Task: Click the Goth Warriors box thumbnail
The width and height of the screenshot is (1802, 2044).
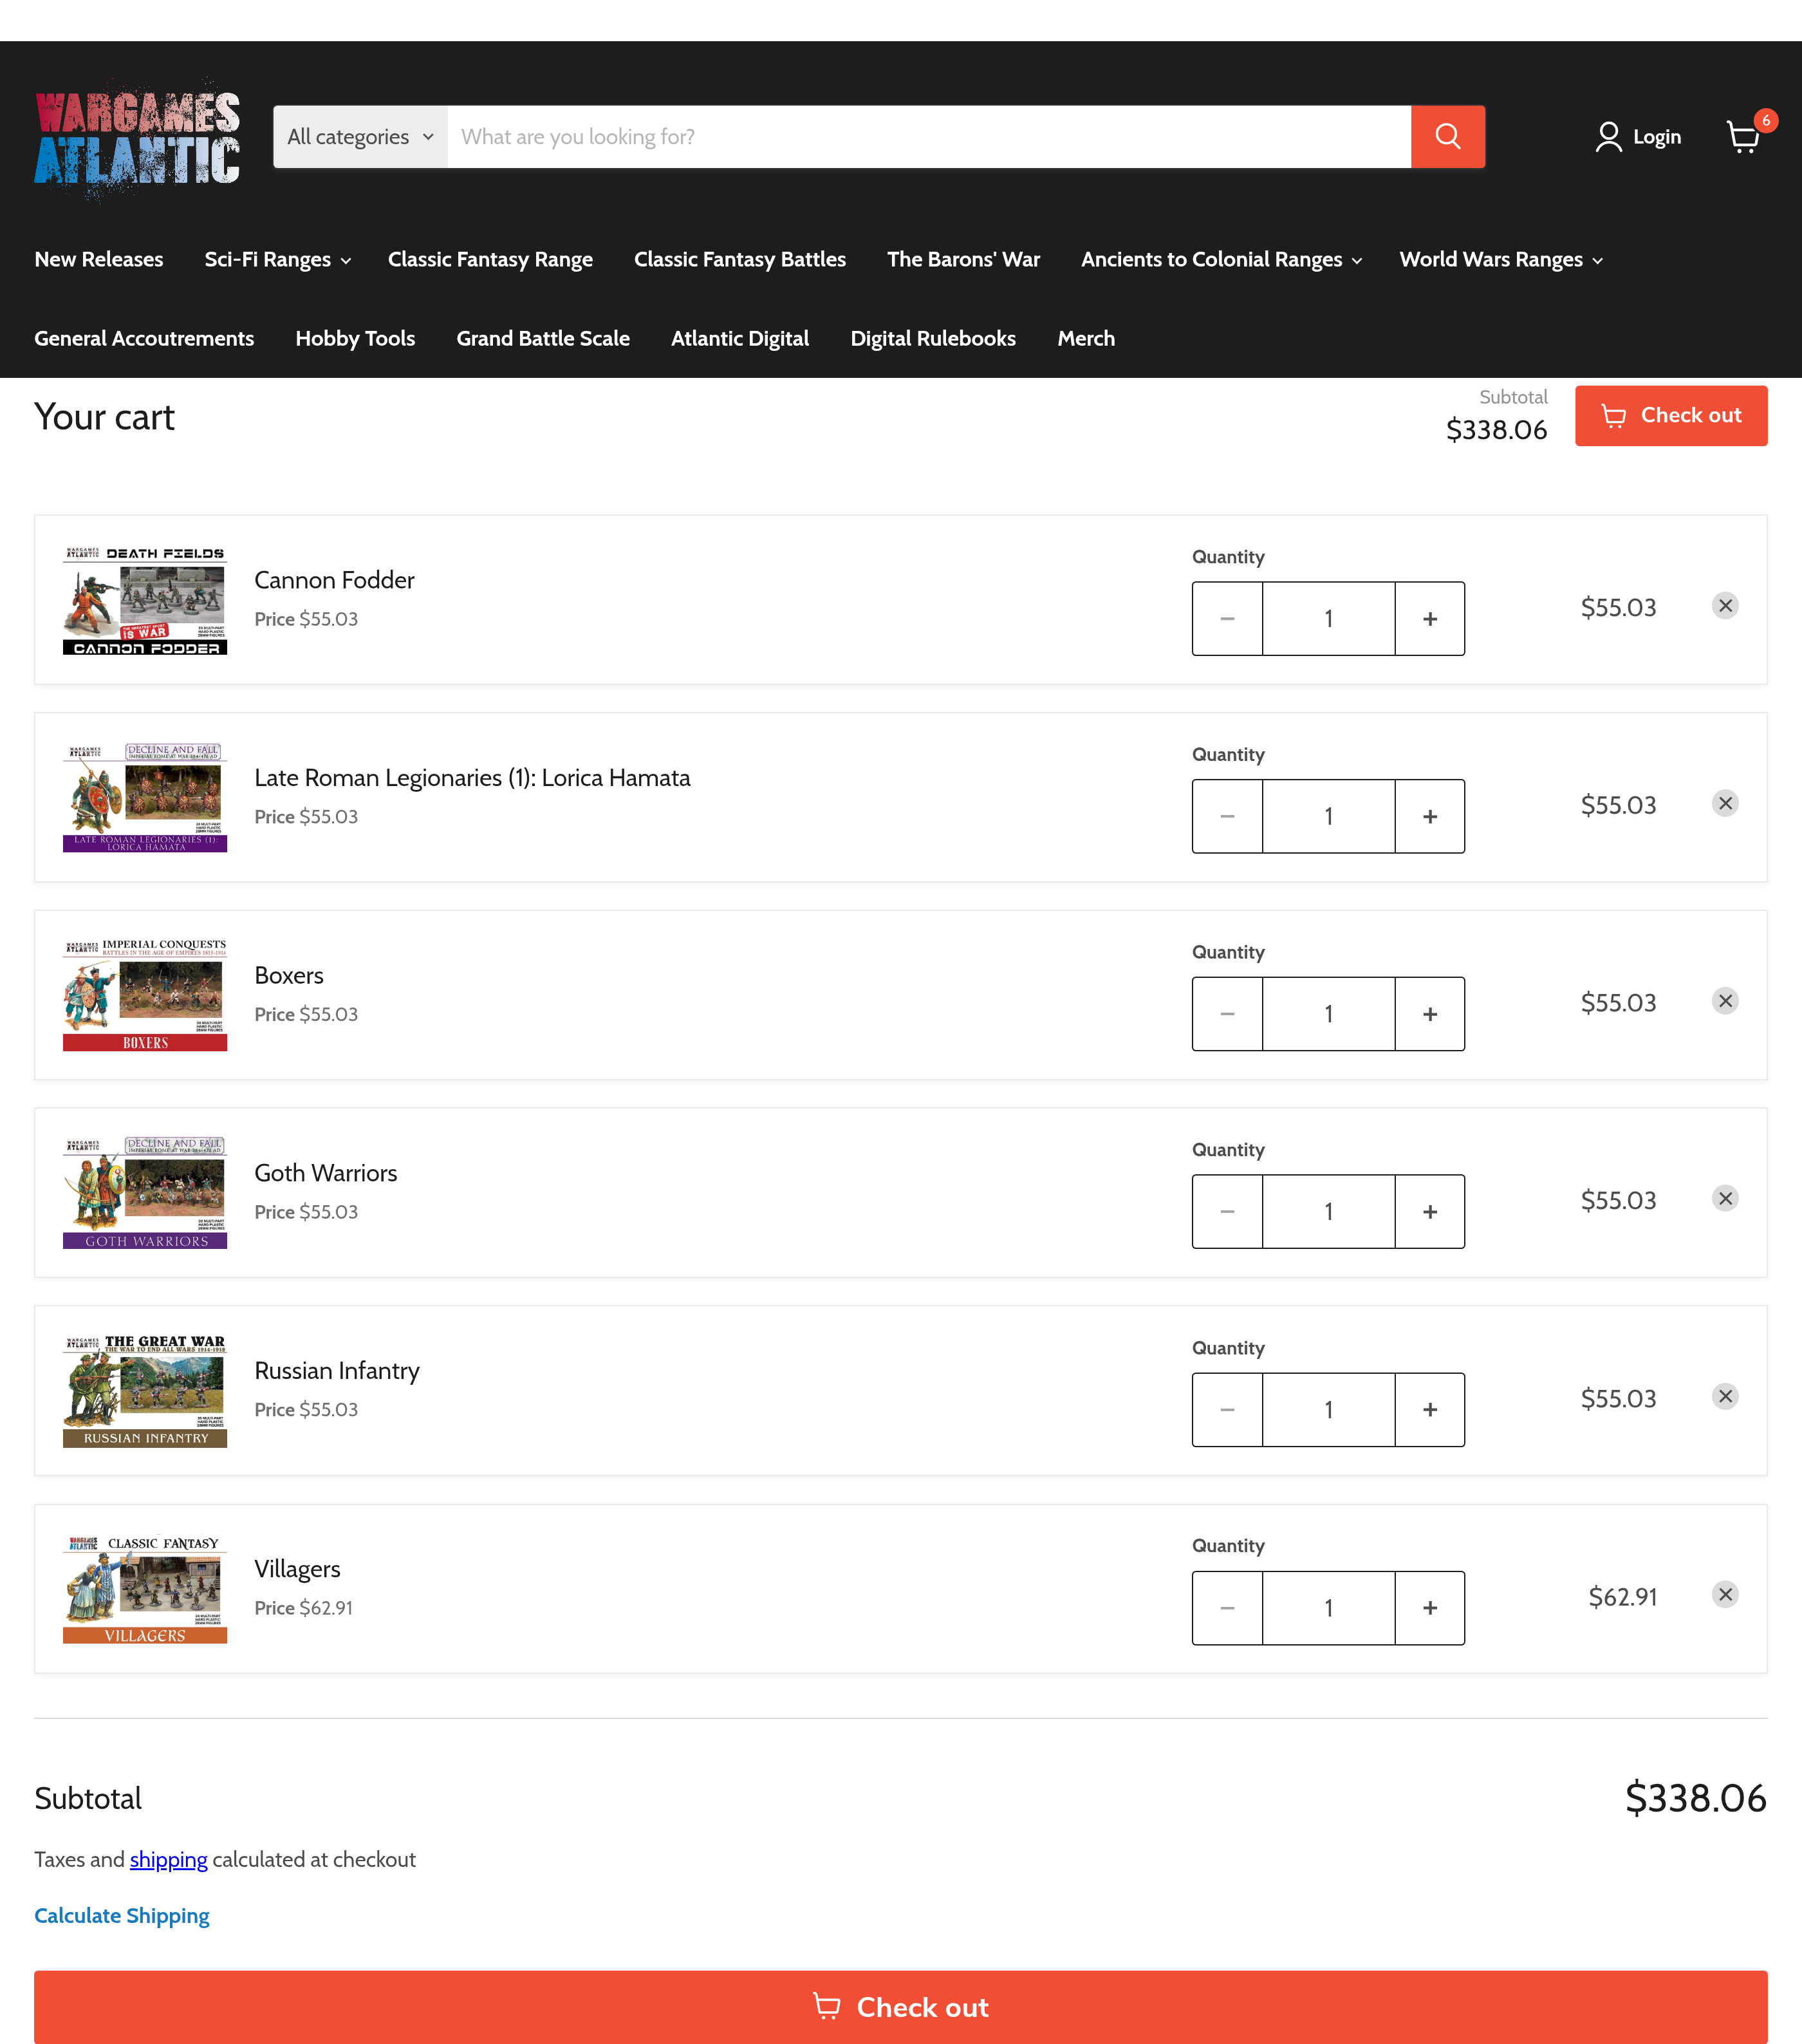Action: (x=145, y=1192)
